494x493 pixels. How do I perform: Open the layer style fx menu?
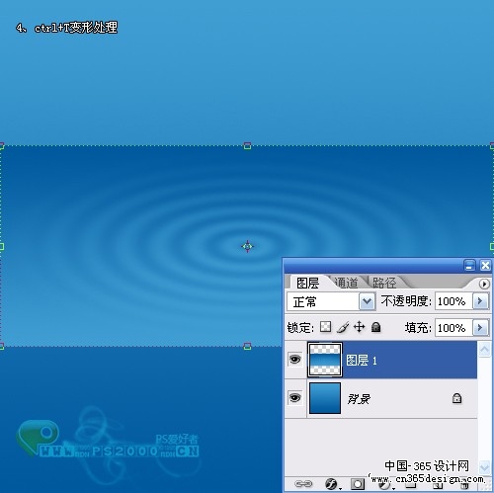332,484
